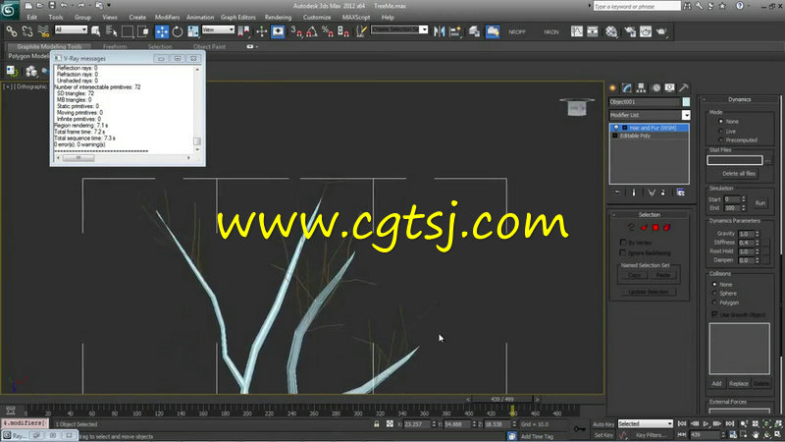
Task: Select Polygon collision radio
Action: (715, 303)
